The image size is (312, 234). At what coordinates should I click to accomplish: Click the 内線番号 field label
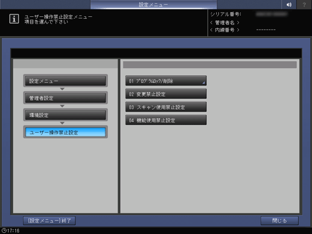coord(224,30)
